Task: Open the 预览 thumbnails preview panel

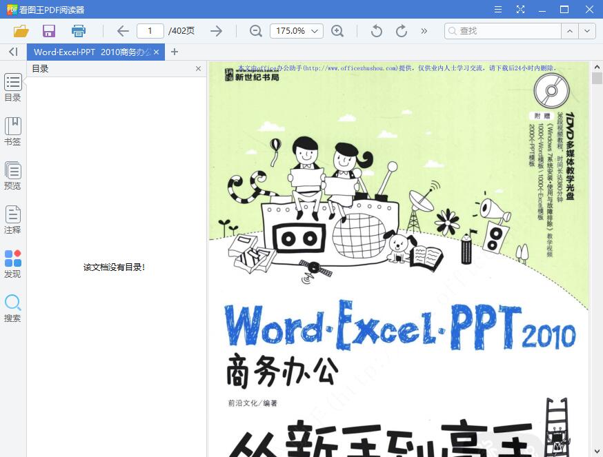Action: pyautogui.click(x=12, y=176)
